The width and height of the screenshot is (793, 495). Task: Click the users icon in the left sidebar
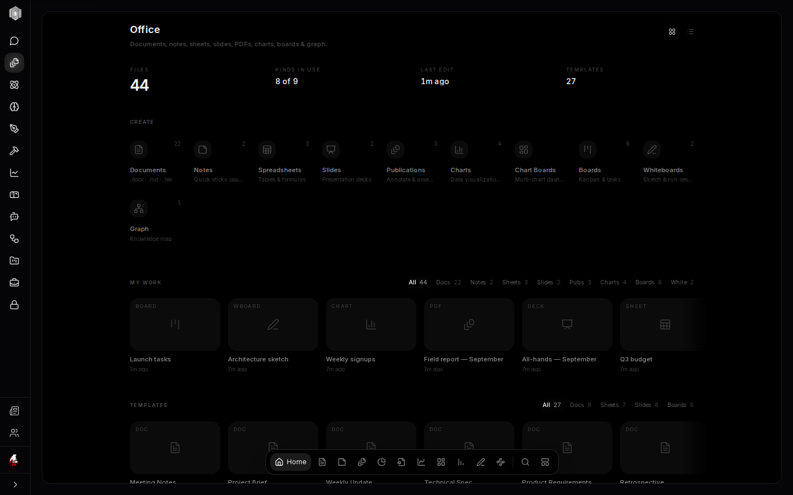coord(14,433)
